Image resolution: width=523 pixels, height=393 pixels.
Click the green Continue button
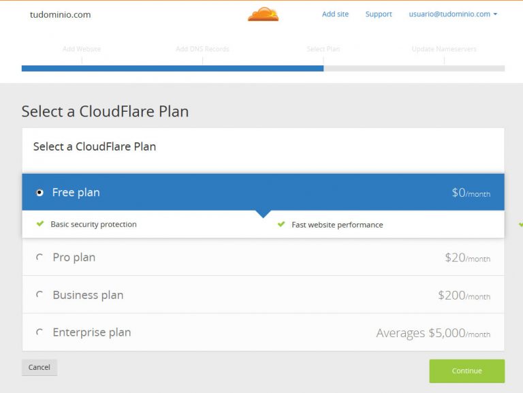[x=467, y=371]
